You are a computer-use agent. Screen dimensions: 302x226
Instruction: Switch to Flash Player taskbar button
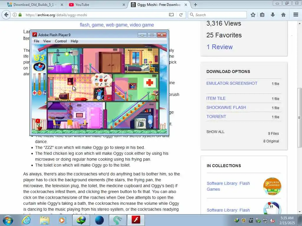point(136,220)
